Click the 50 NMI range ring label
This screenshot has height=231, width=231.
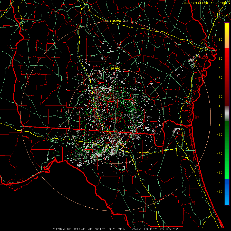pyautogui.click(x=115, y=69)
